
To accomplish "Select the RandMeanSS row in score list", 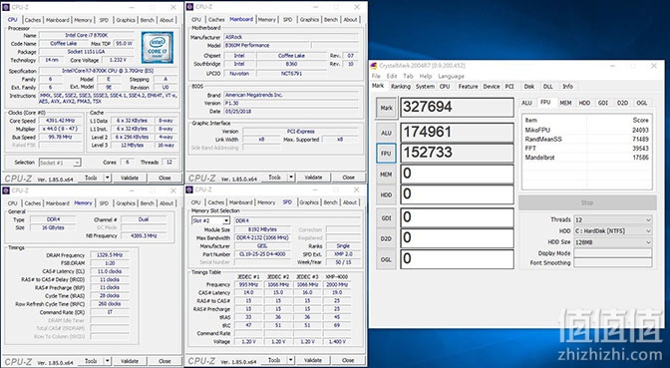I will click(x=586, y=139).
